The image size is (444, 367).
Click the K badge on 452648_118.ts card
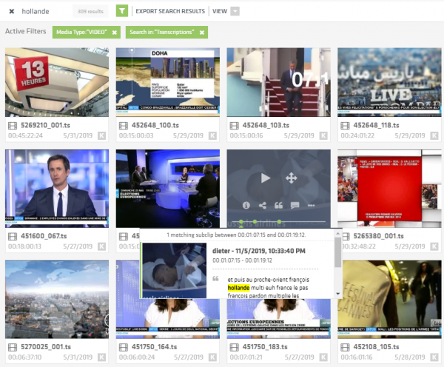click(434, 135)
